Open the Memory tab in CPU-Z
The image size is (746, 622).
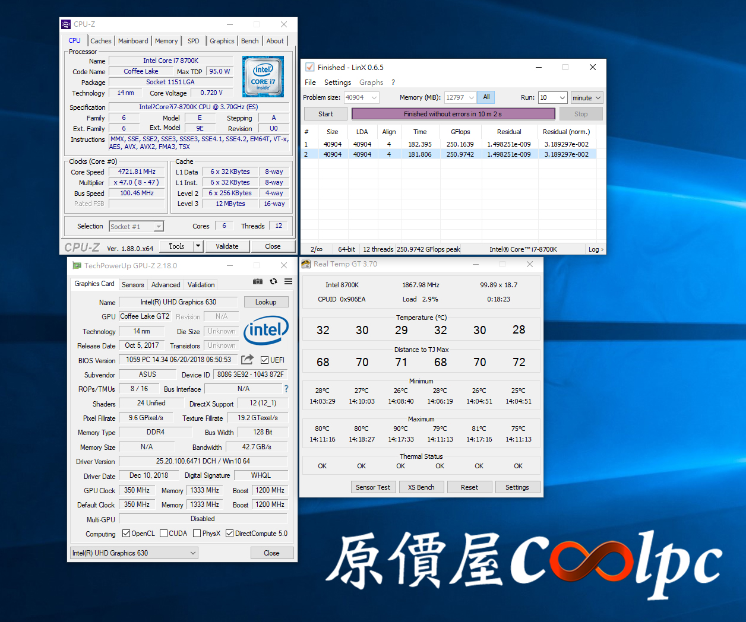(166, 41)
